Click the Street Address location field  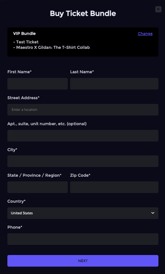coord(83,110)
